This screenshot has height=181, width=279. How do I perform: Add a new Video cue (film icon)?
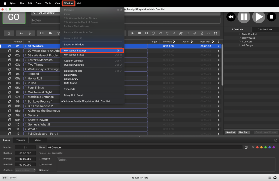tap(42, 33)
